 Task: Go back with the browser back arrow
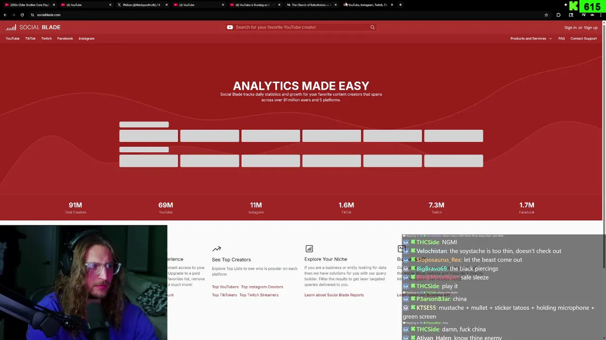coord(5,15)
